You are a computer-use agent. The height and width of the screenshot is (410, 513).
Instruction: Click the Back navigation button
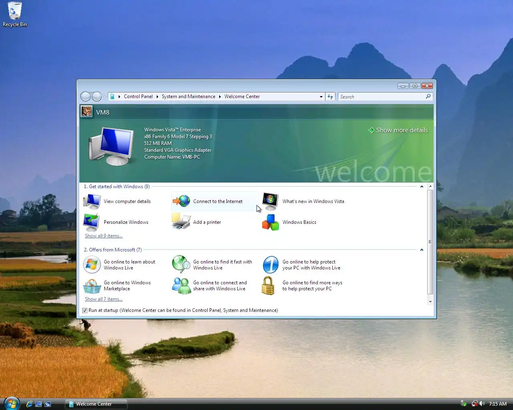point(85,96)
